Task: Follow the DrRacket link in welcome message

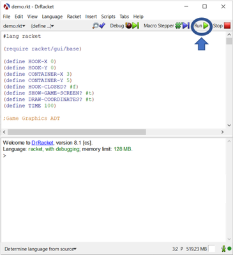Action: pyautogui.click(x=42, y=143)
